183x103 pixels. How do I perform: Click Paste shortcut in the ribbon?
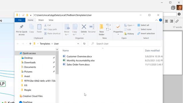click(x=52, y=33)
